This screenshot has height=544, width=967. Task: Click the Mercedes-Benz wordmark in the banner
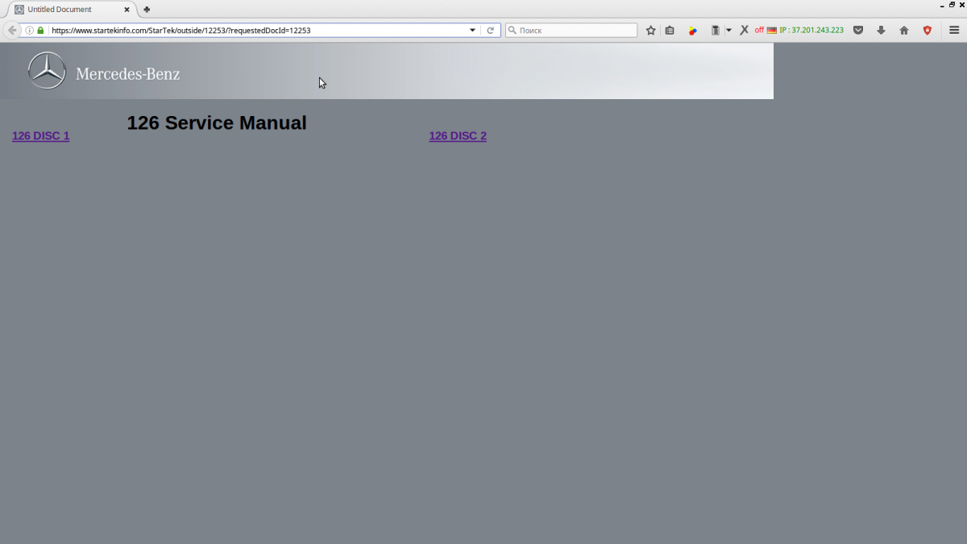tap(128, 74)
